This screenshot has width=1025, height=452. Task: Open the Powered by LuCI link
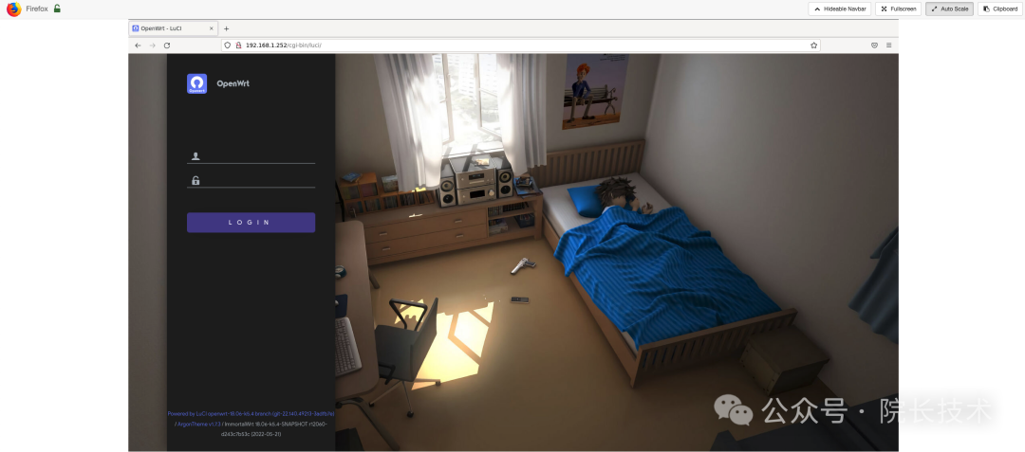[251, 413]
